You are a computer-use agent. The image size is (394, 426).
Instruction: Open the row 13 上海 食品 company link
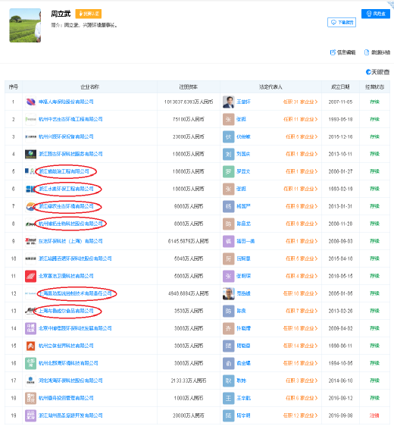pos(66,311)
